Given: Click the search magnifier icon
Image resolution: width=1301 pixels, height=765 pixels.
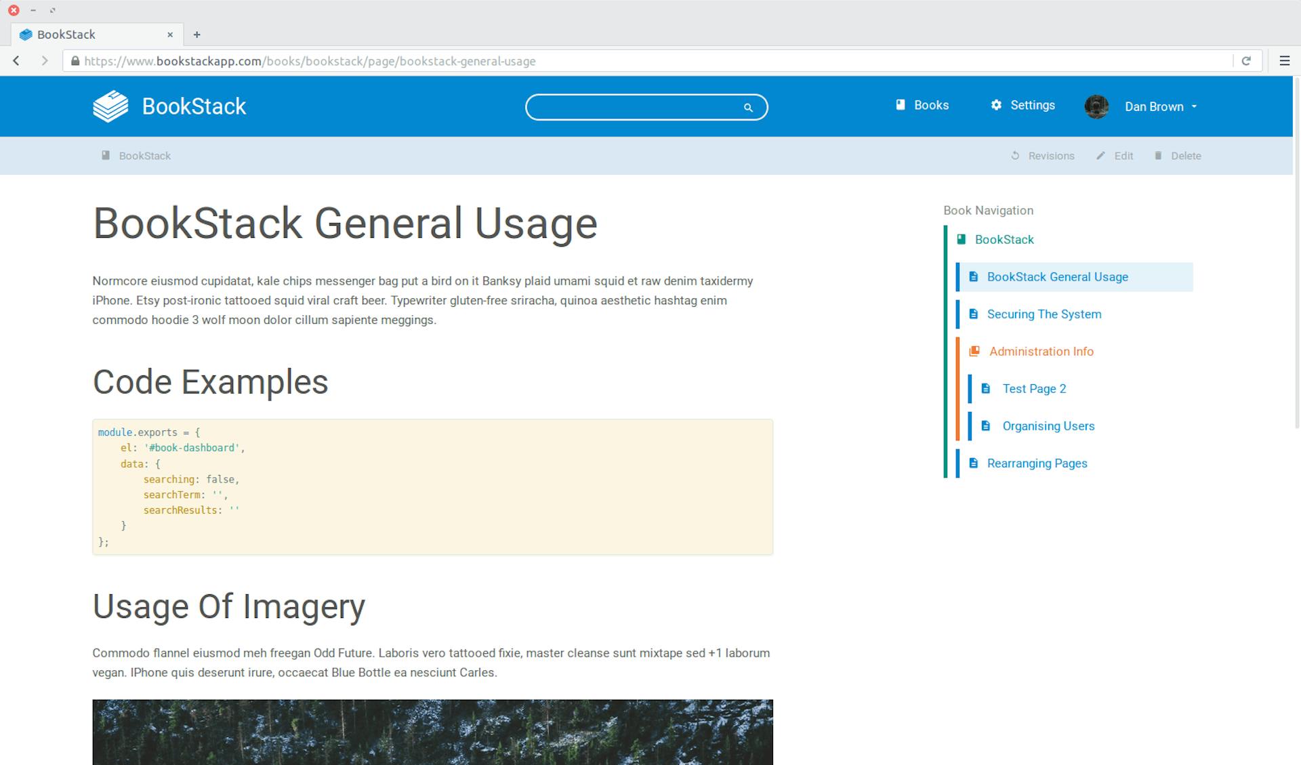Looking at the screenshot, I should [x=747, y=107].
